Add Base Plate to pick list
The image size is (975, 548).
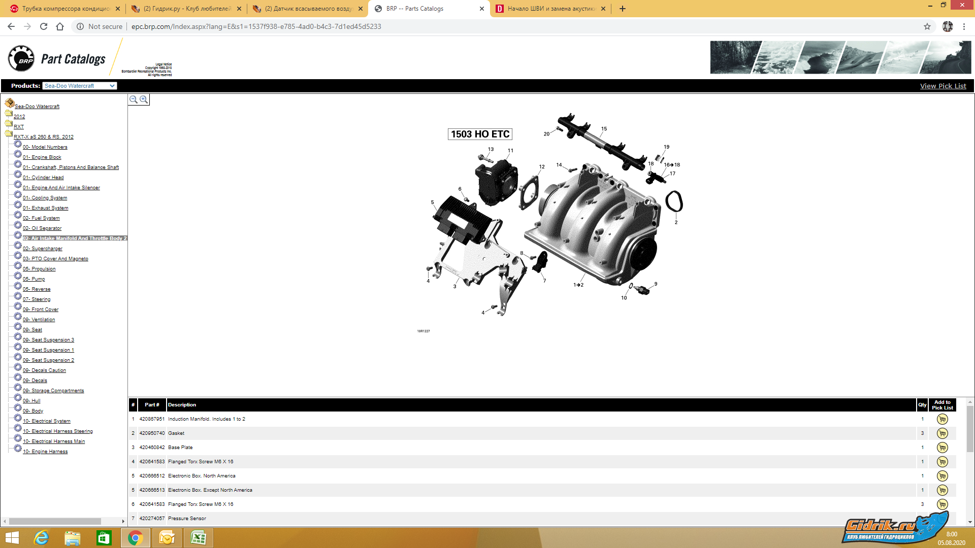tap(942, 448)
